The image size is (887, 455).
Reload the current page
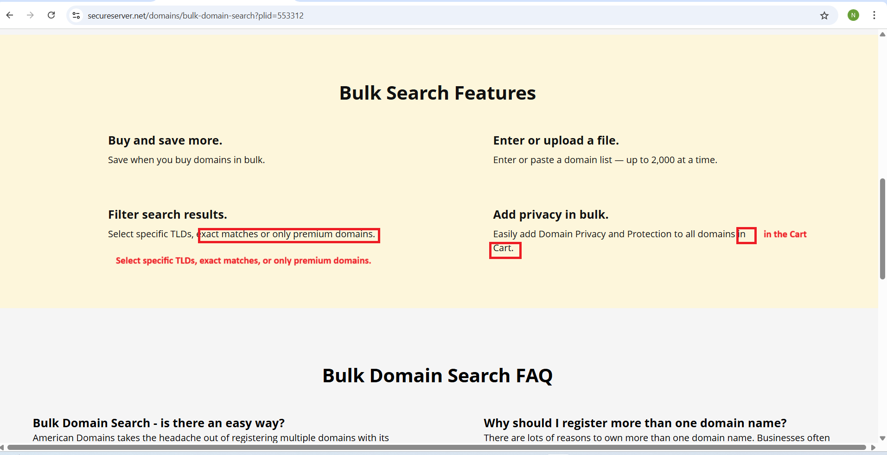pyautogui.click(x=51, y=15)
